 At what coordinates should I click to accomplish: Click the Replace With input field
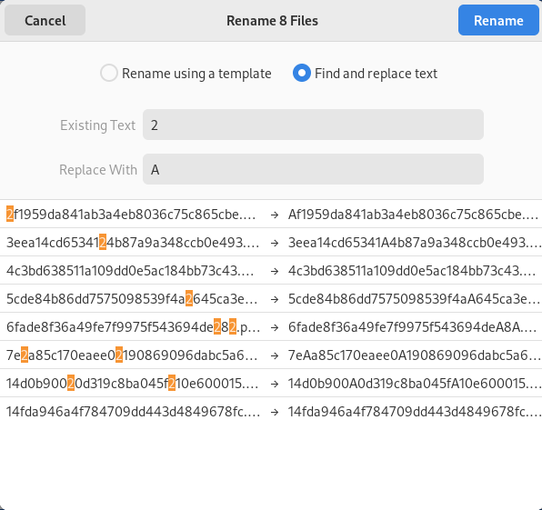313,169
